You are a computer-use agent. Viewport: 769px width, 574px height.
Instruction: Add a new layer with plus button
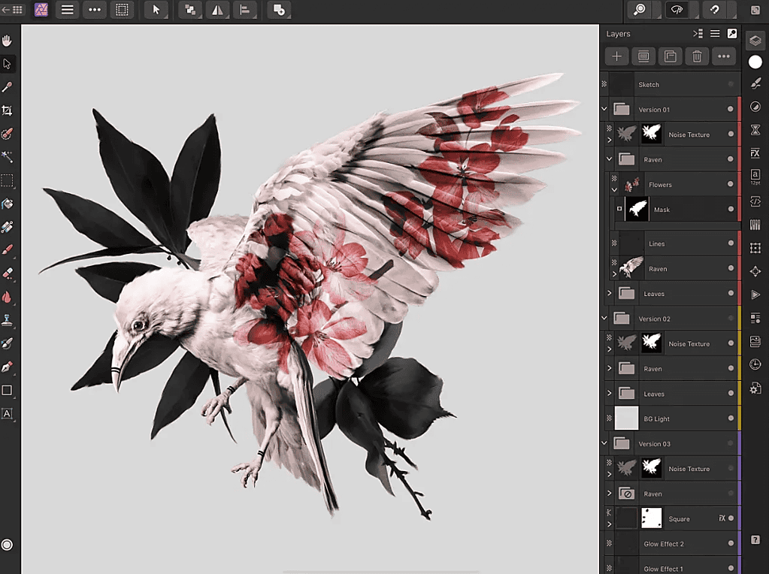click(617, 56)
